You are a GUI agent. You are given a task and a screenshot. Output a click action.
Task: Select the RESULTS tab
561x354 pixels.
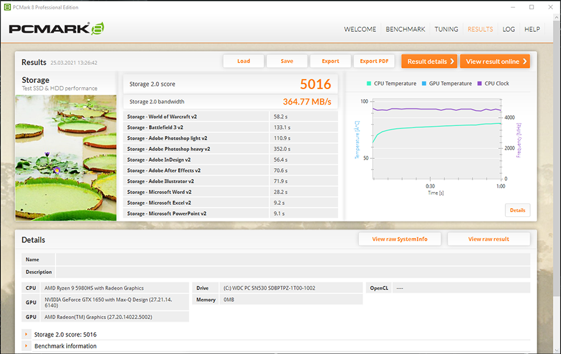(x=480, y=29)
